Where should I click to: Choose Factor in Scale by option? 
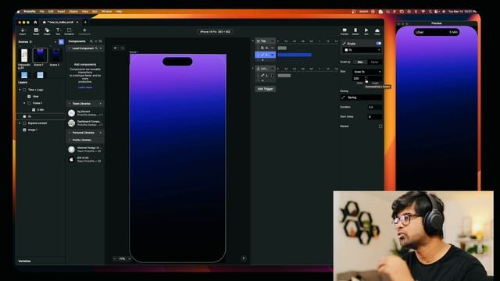374,62
